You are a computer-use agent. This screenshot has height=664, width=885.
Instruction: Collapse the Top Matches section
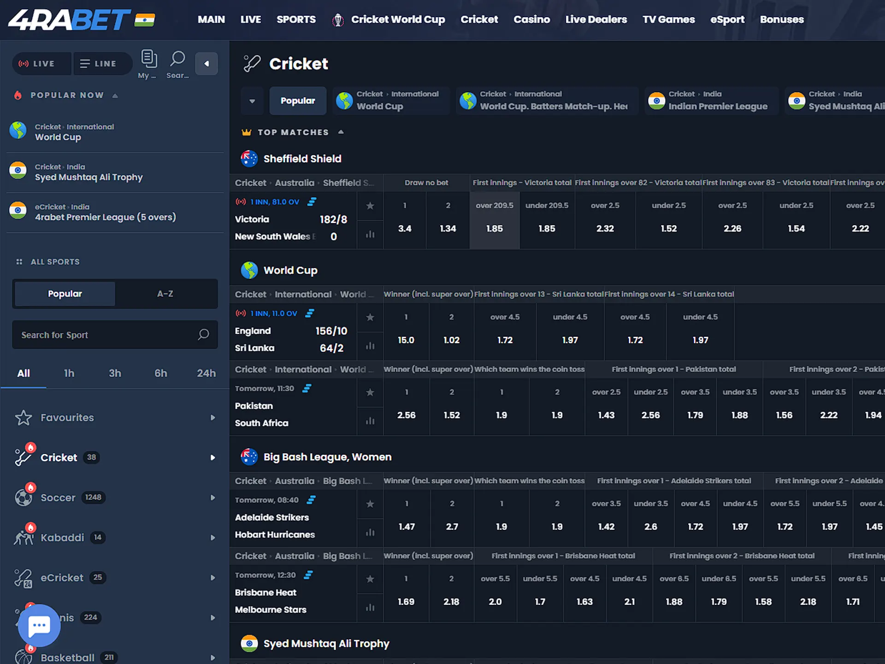[341, 132]
